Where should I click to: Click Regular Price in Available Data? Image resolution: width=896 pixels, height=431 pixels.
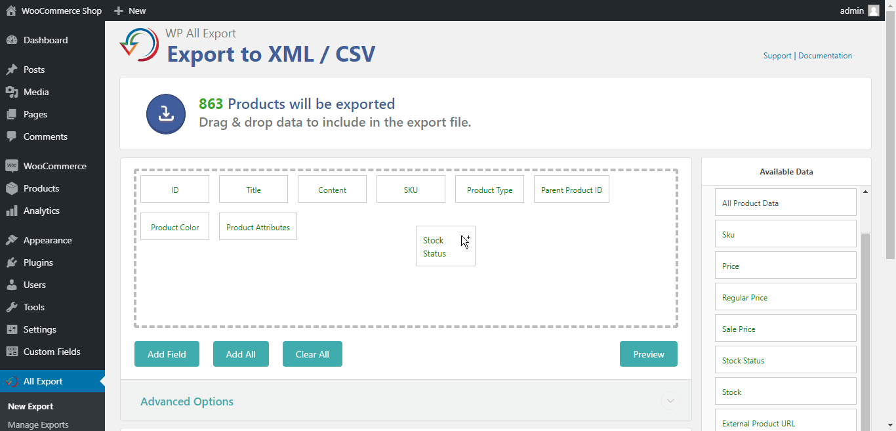tap(786, 297)
